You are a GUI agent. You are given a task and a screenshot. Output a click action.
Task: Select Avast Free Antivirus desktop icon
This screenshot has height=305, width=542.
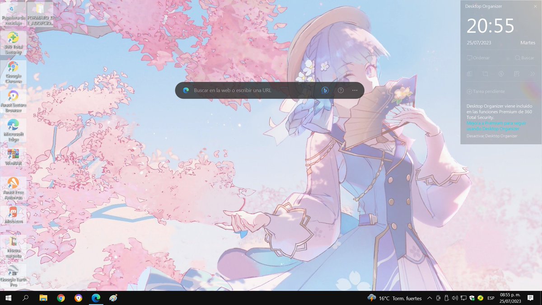[x=14, y=188]
